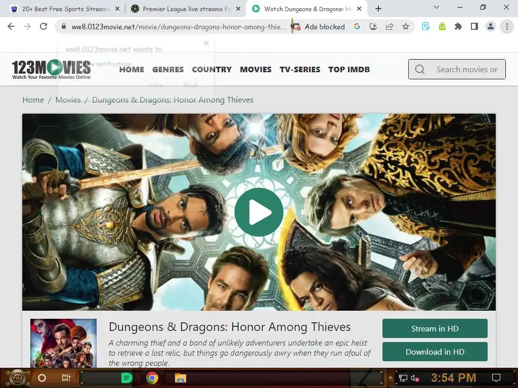518x388 pixels.
Task: Click the Dungeons & Dragons movie title heading
Action: [x=230, y=327]
